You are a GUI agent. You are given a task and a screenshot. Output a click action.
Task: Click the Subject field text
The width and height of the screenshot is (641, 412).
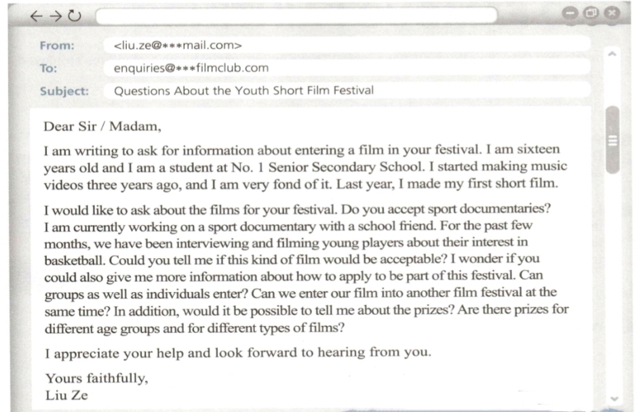point(244,90)
